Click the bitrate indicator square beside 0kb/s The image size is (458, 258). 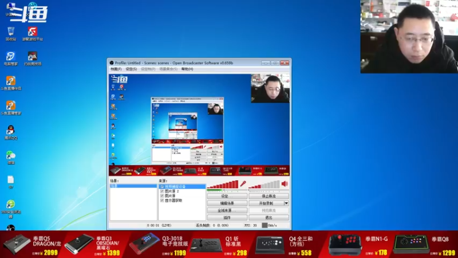264,225
